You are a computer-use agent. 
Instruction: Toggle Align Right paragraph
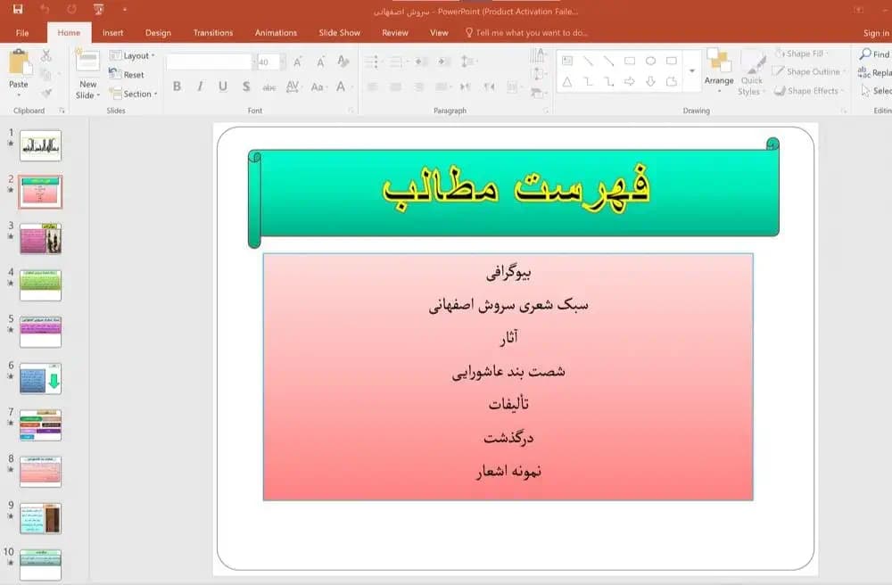(418, 87)
